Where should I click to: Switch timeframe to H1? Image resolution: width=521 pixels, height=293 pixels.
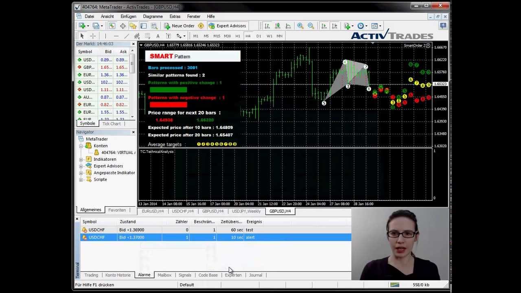pos(238,36)
